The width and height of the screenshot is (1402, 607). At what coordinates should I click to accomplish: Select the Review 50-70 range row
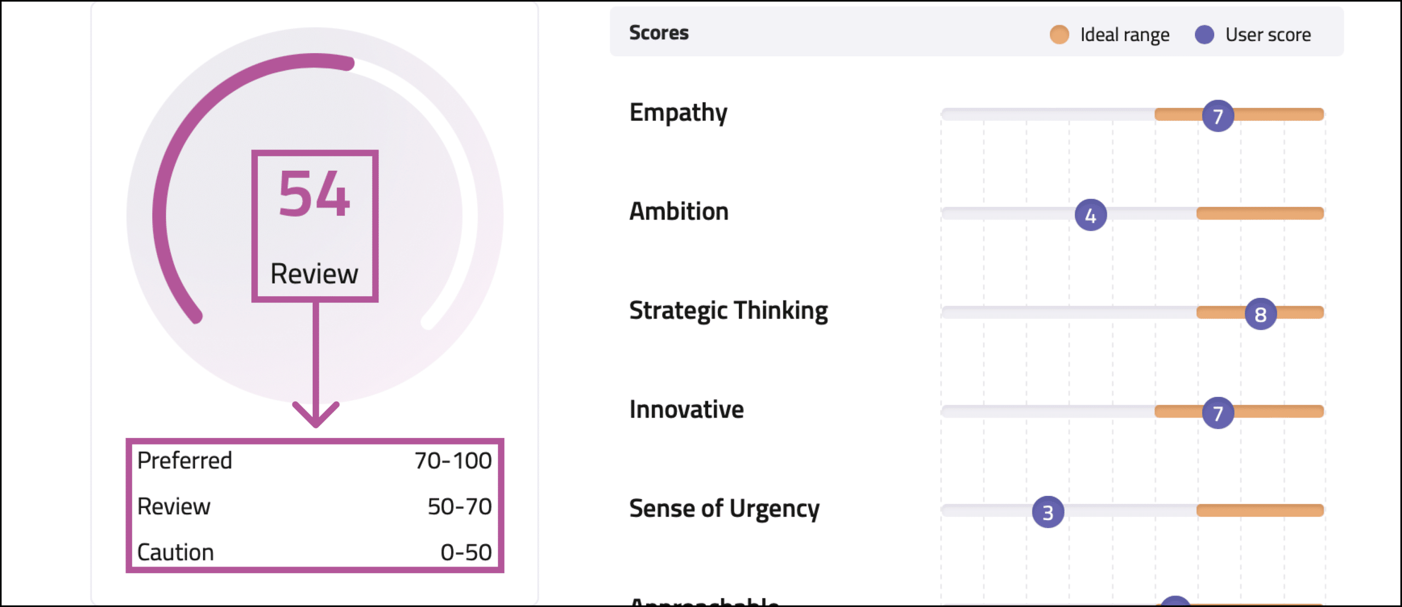314,506
